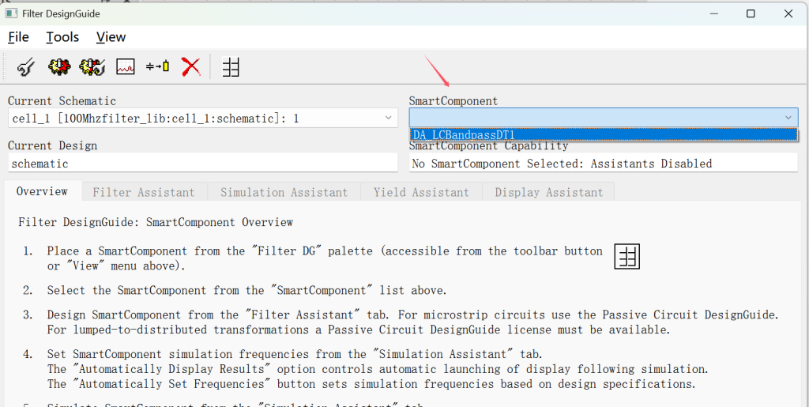Screen dimensions: 809x407
Task: Click the 'SmartComponent' label above dropdown
Action: click(453, 101)
